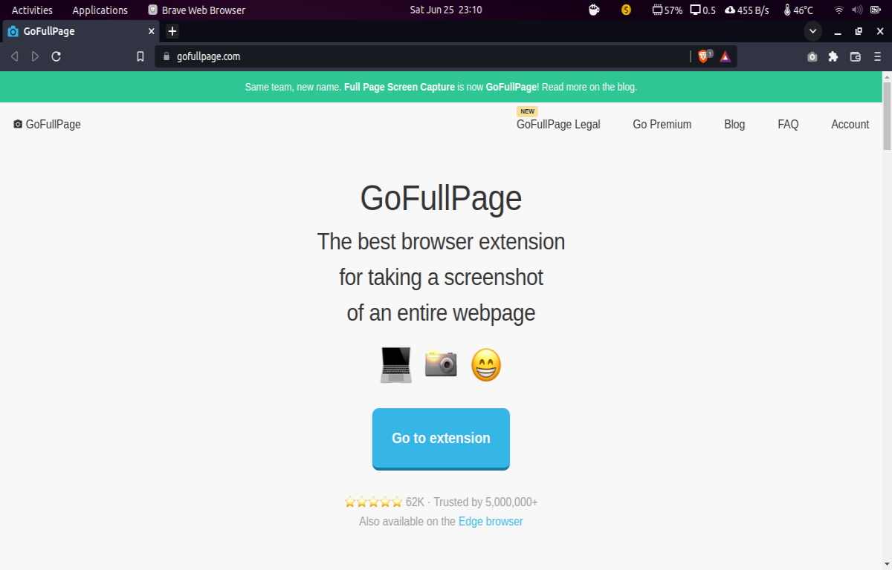Click the gofullpage.com address bar

click(x=424, y=56)
